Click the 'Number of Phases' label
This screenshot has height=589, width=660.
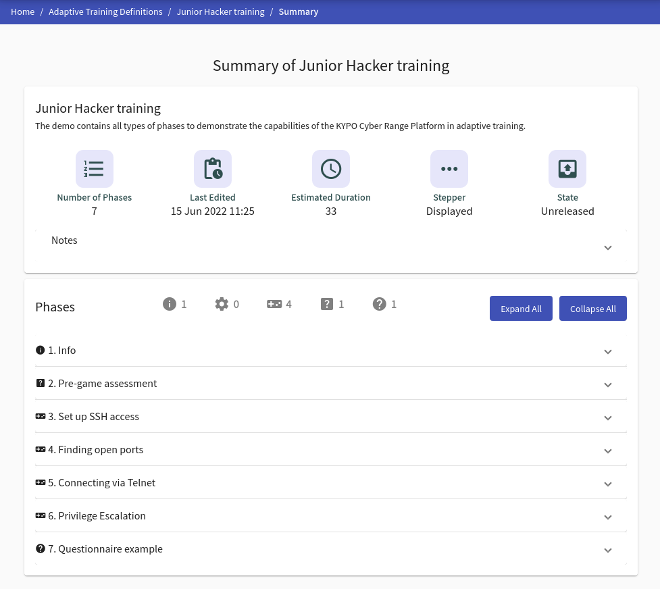click(95, 197)
